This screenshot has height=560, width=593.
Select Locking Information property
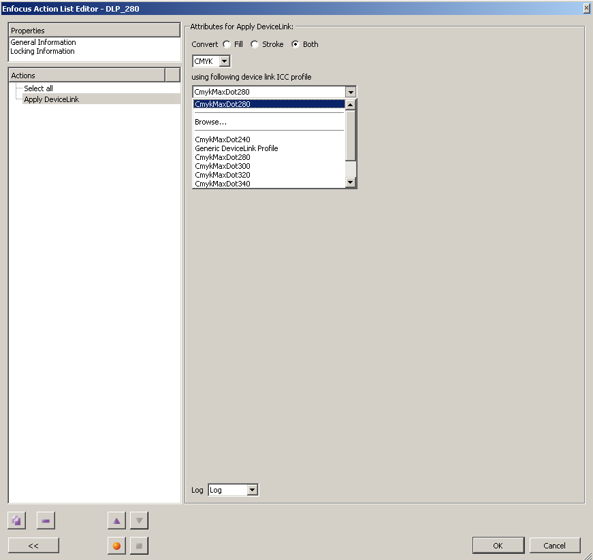(42, 51)
